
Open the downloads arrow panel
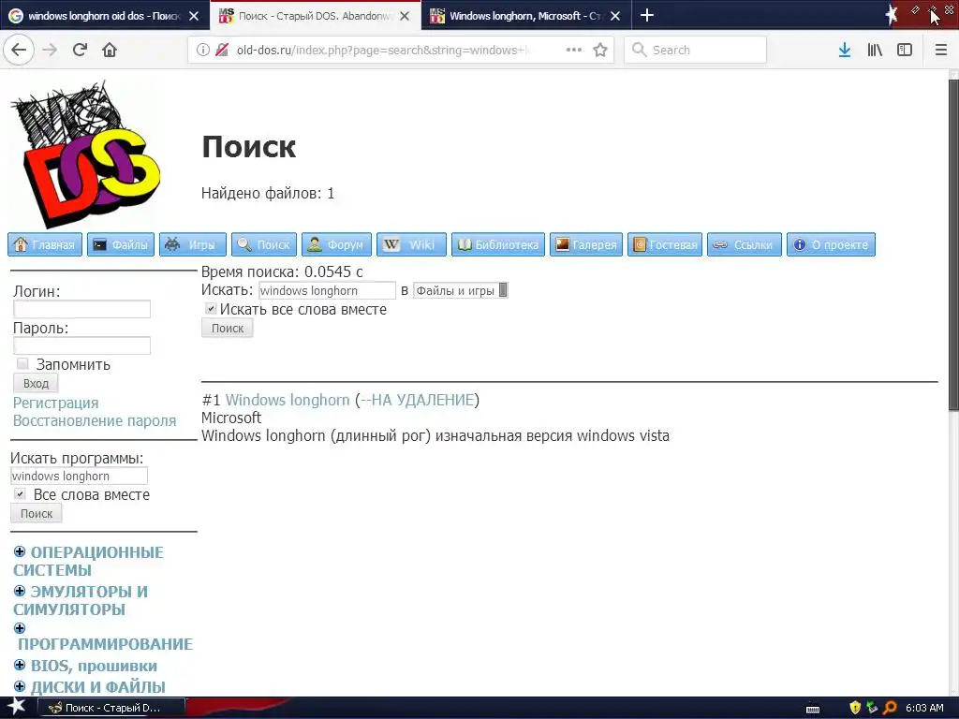tap(845, 50)
